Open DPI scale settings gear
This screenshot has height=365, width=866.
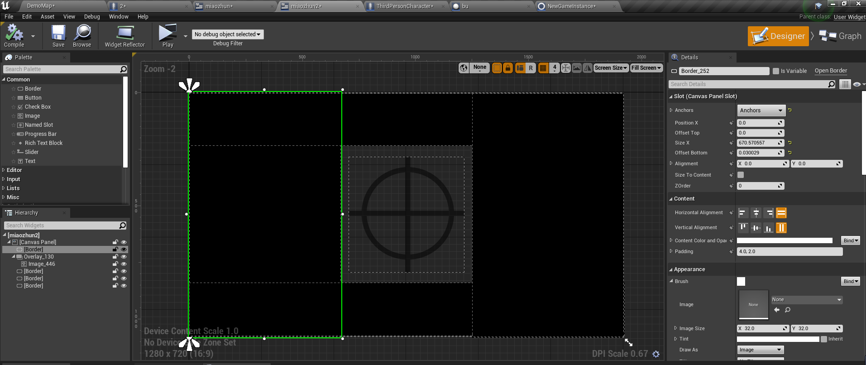(x=656, y=354)
